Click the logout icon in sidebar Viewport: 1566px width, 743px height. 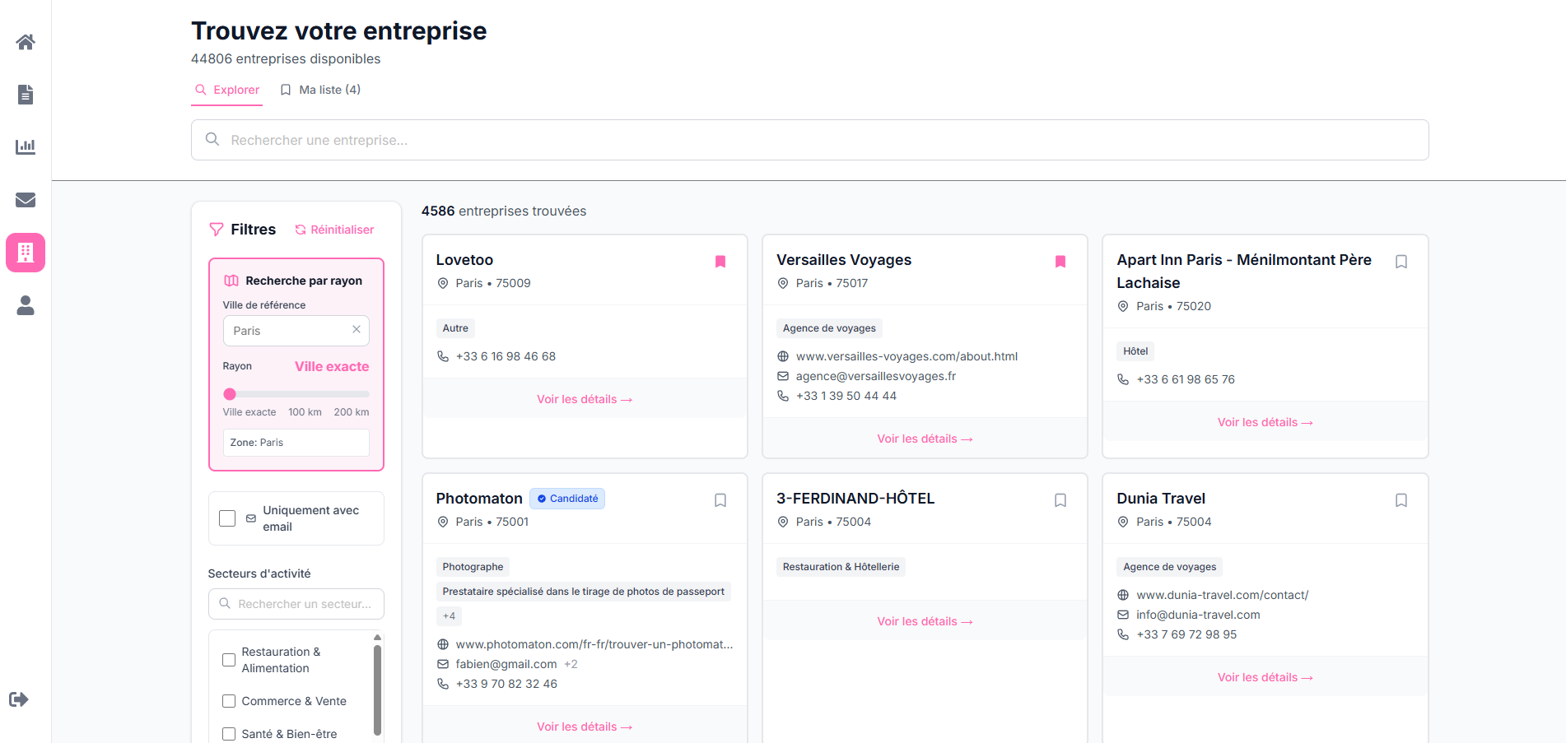pos(19,699)
